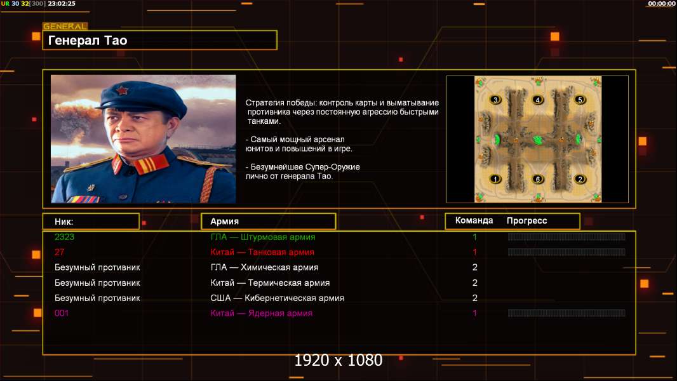Click General Tao portrait image
The width and height of the screenshot is (677, 381).
pyautogui.click(x=144, y=139)
